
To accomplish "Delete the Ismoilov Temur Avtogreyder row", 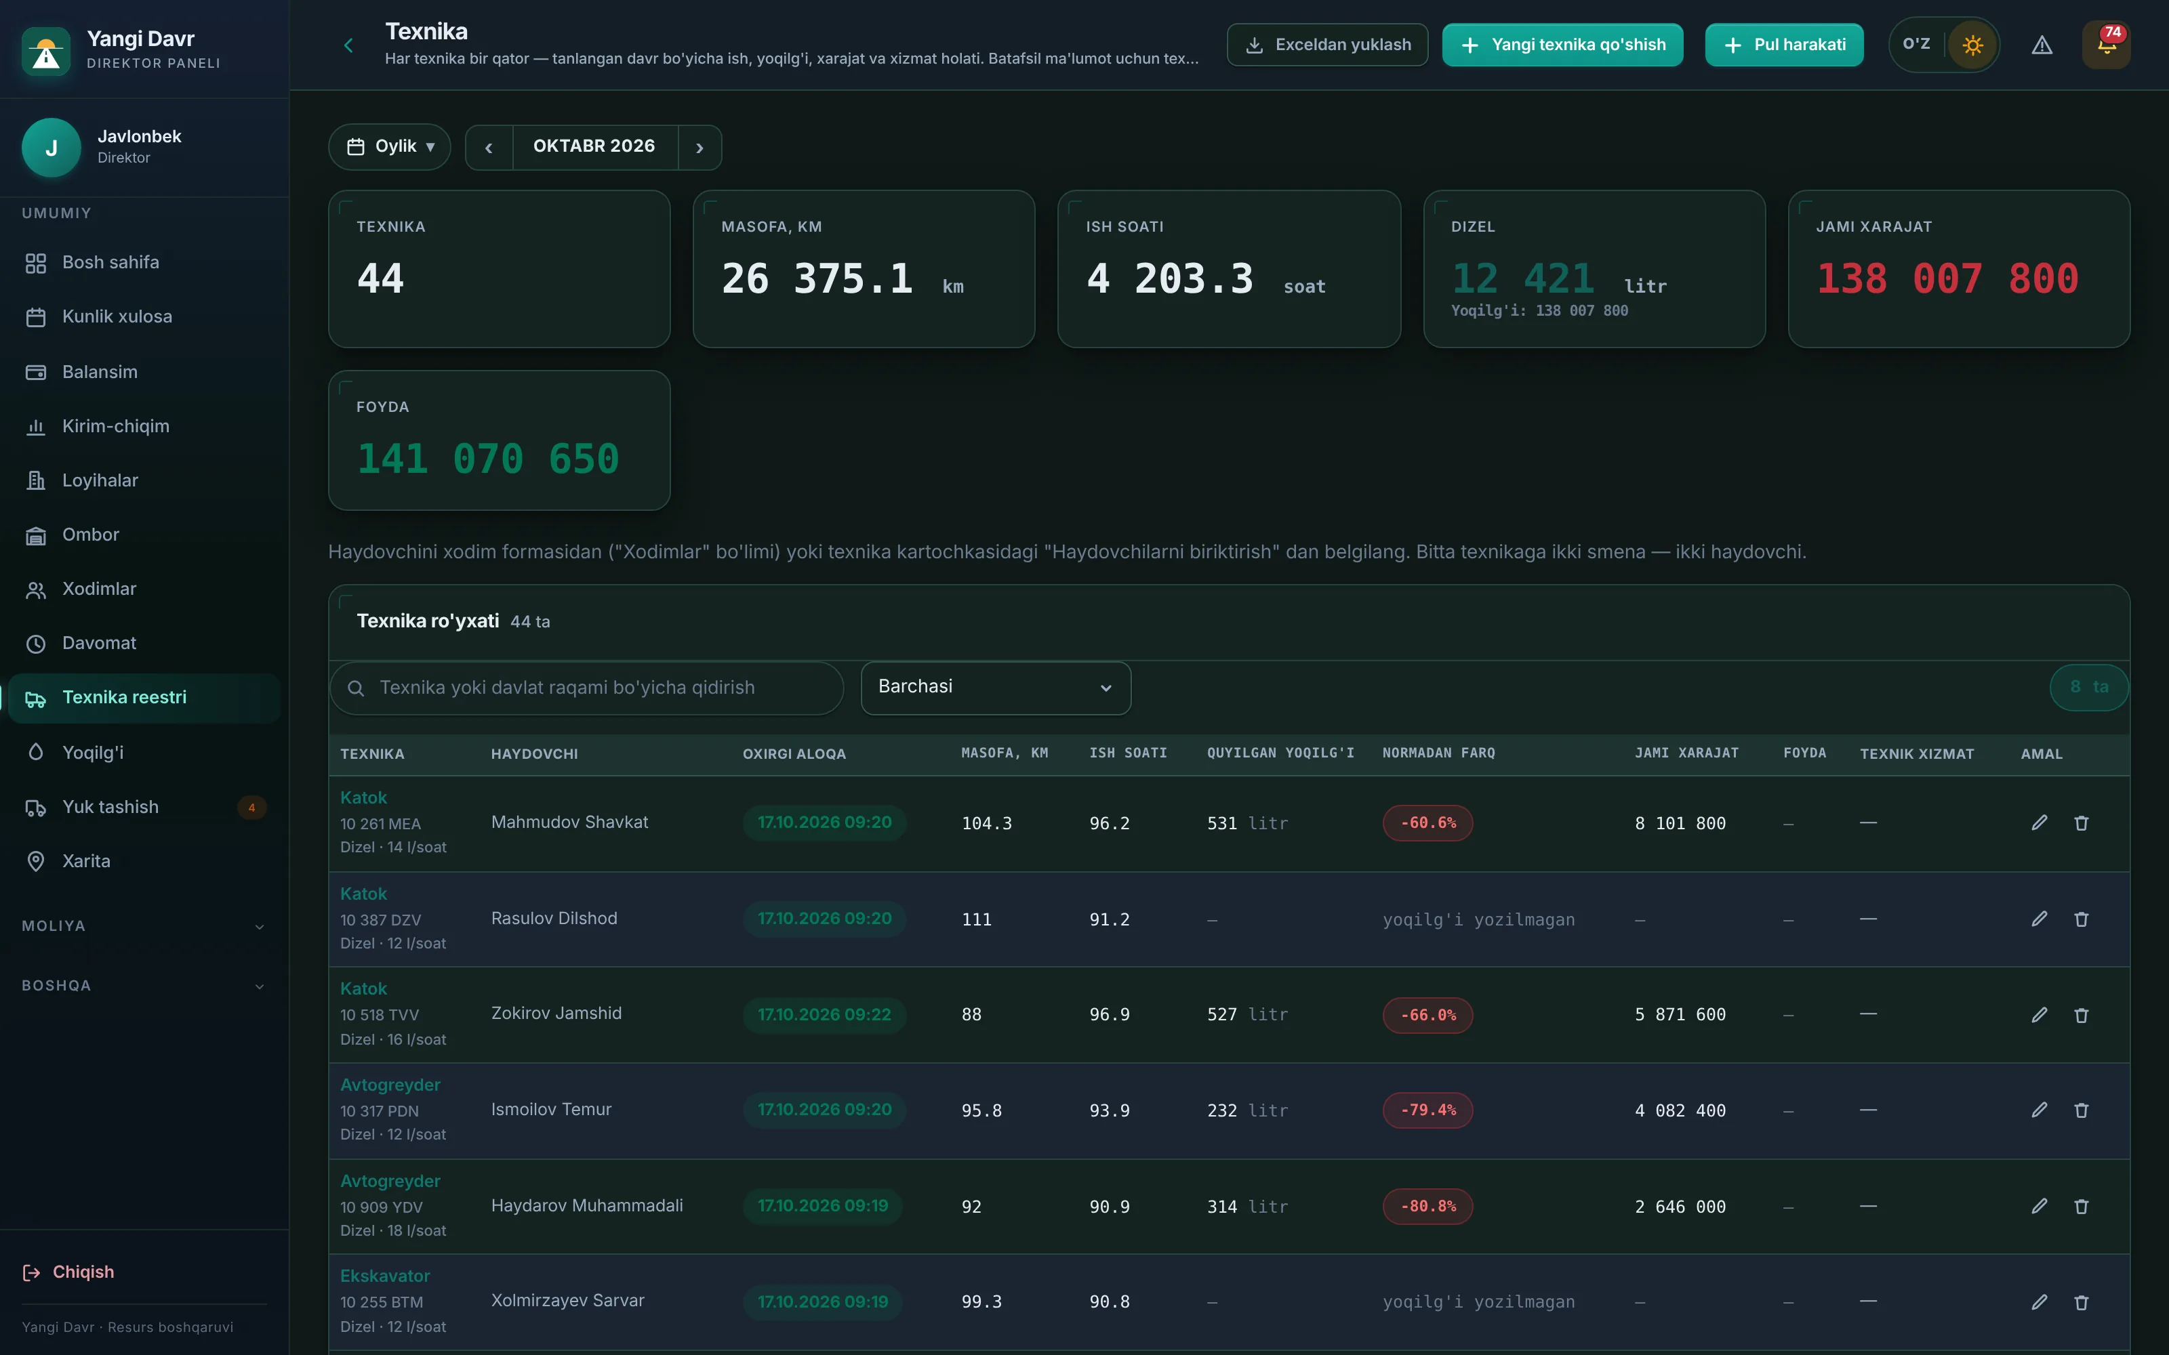I will [x=2081, y=1110].
